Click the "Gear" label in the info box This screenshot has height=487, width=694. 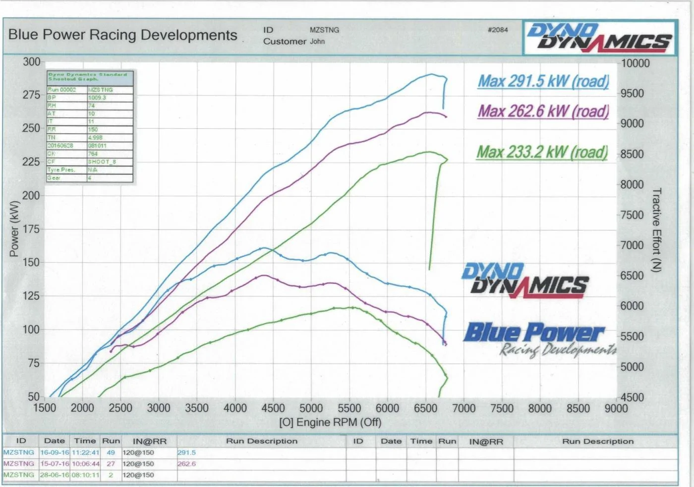[x=54, y=177]
